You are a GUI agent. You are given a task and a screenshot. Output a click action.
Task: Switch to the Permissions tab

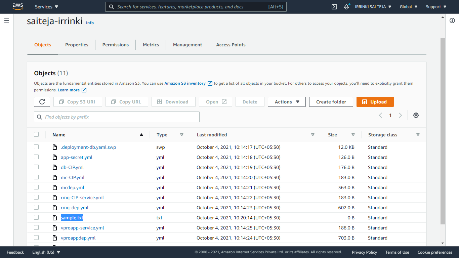click(116, 45)
